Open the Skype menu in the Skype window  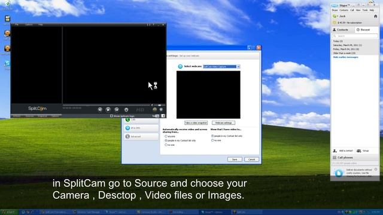335,10
